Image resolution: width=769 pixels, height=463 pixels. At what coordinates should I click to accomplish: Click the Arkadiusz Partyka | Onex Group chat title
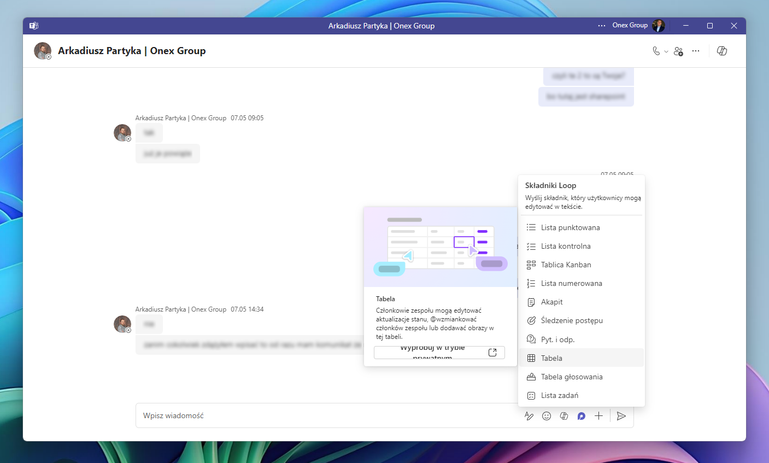point(132,51)
